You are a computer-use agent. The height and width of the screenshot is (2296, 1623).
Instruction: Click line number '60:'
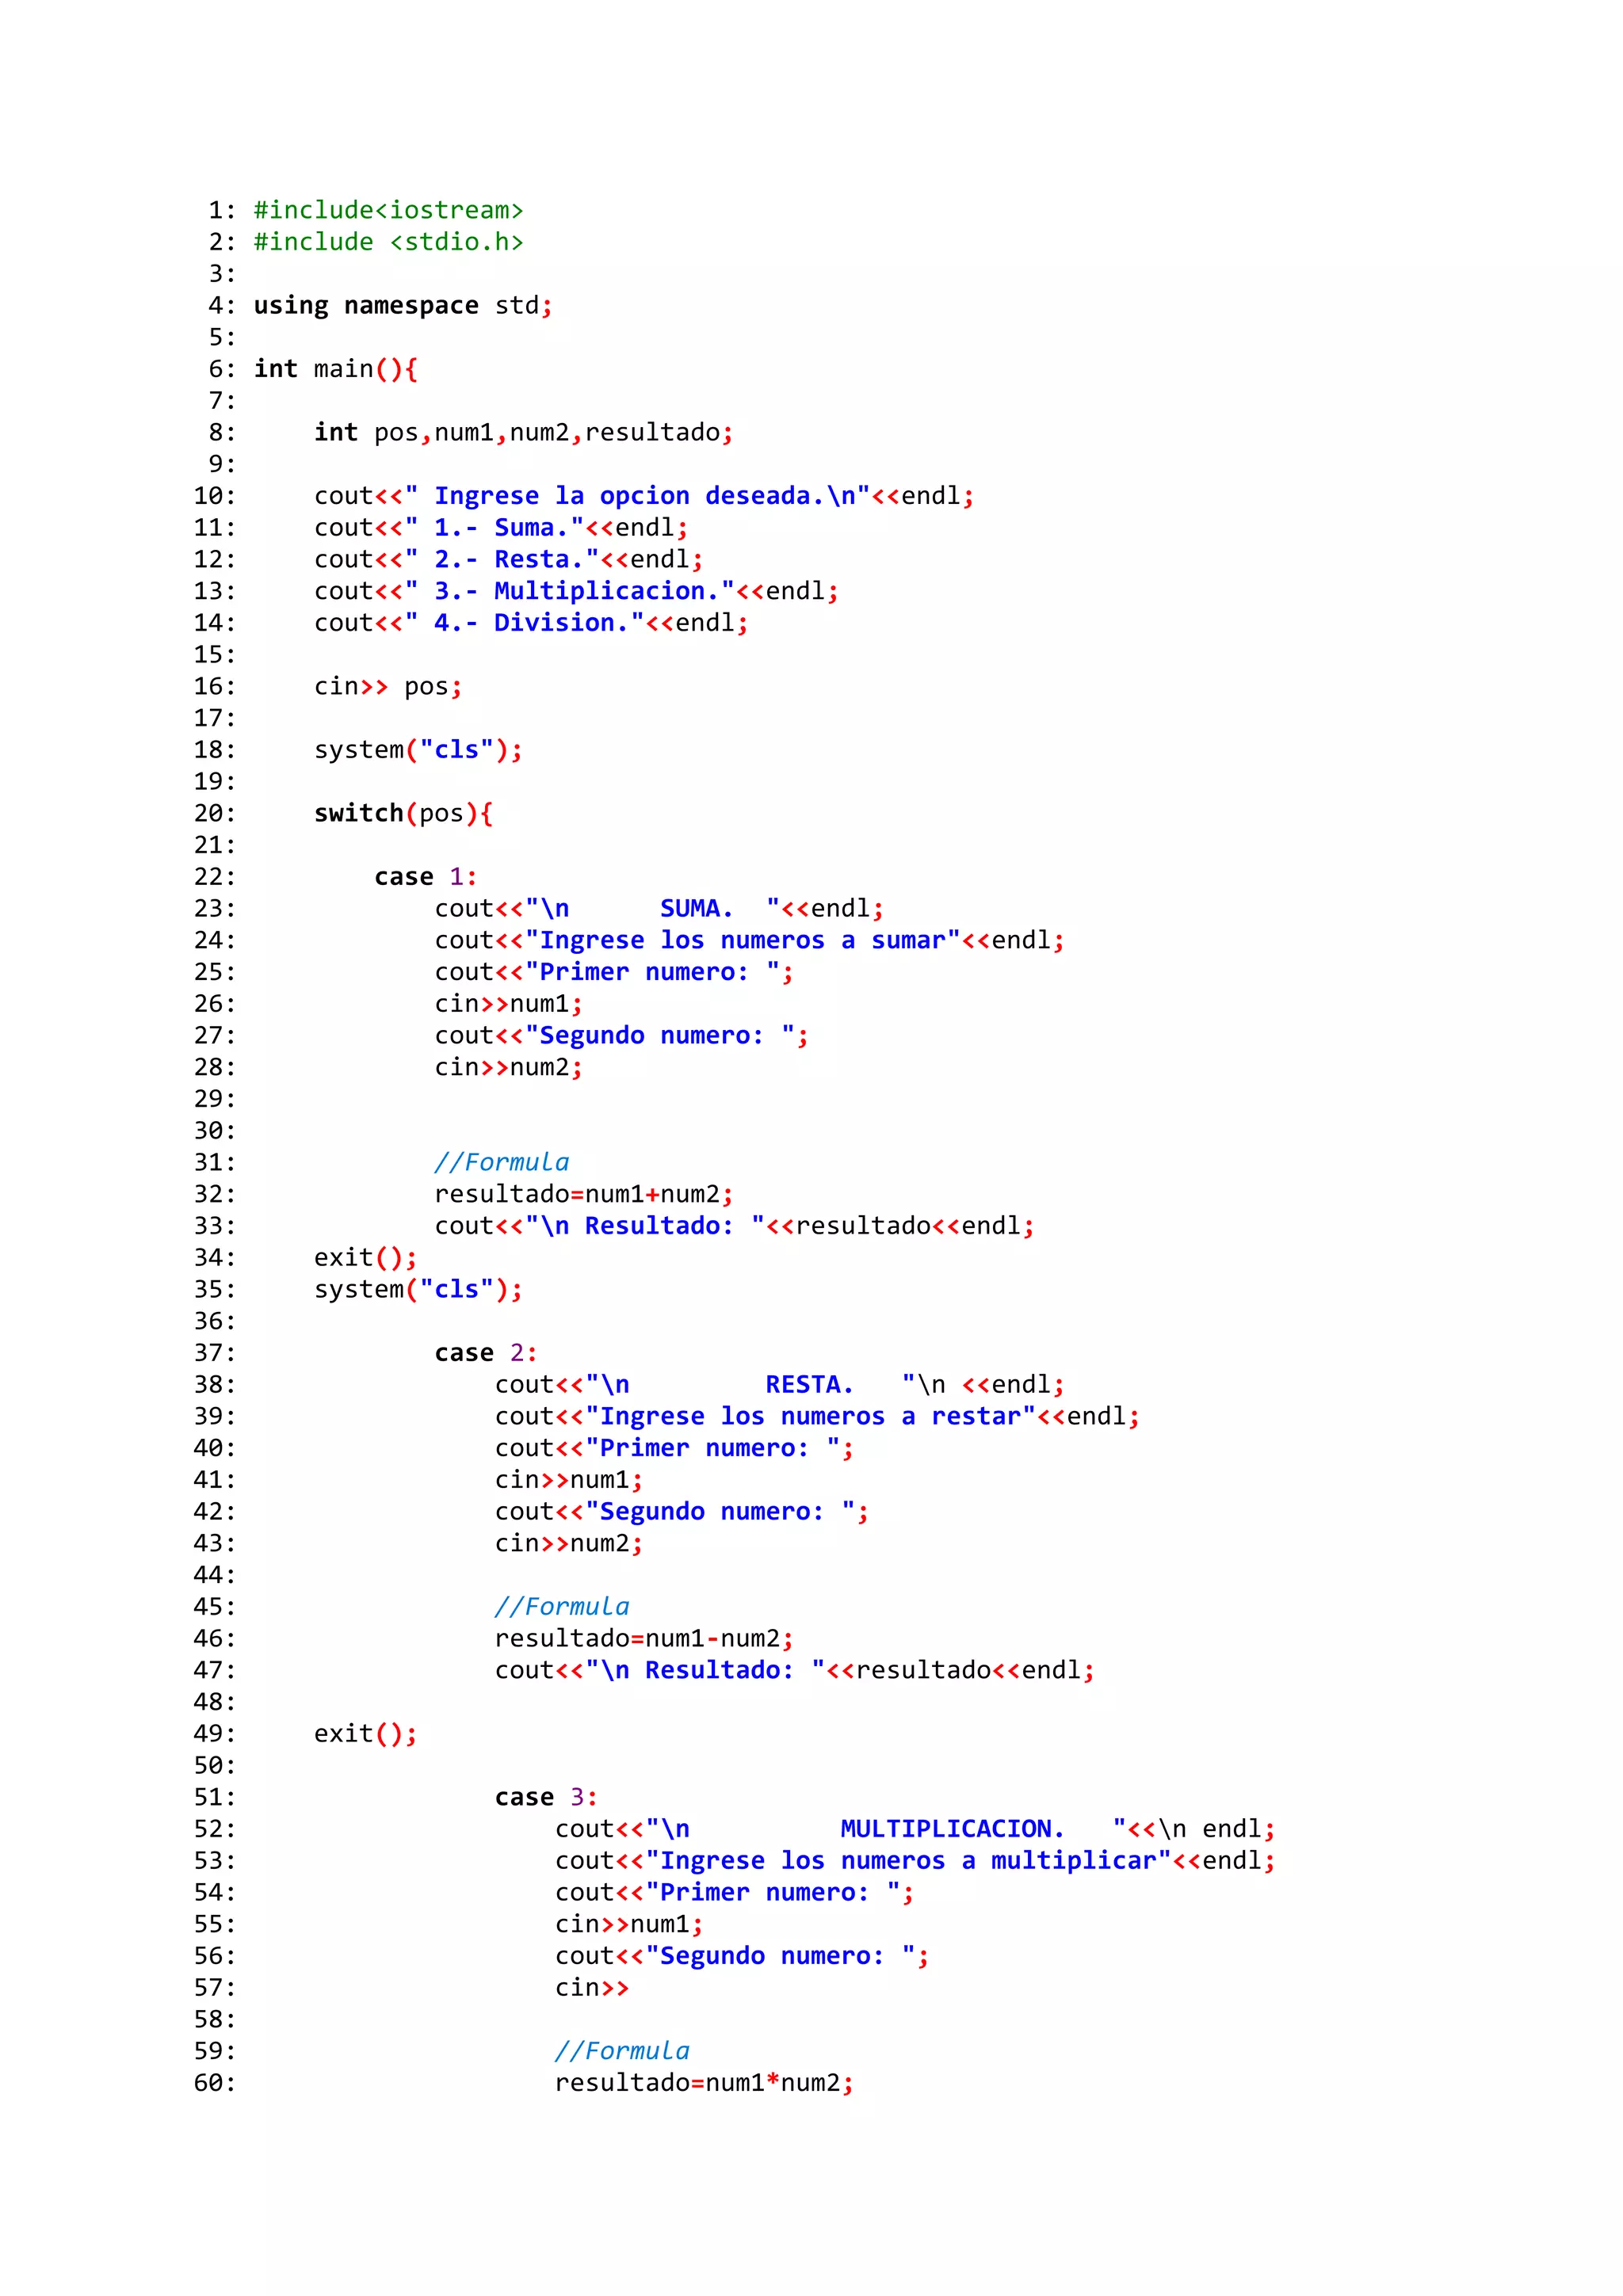215,2083
